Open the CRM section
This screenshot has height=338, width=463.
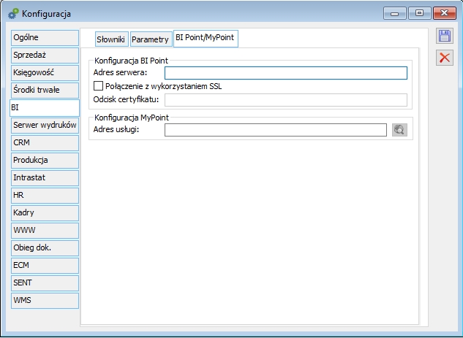point(45,142)
